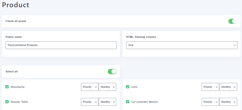Screen dimensions: 242x110
Task: Change Monthly frequency for Car Lavender Washer
Action: coord(228,102)
